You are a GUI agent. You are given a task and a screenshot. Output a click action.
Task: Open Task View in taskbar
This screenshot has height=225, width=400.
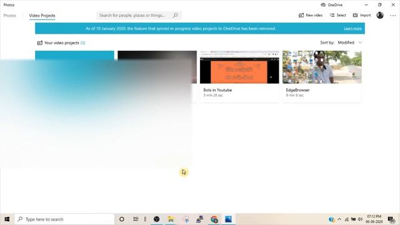point(136,219)
